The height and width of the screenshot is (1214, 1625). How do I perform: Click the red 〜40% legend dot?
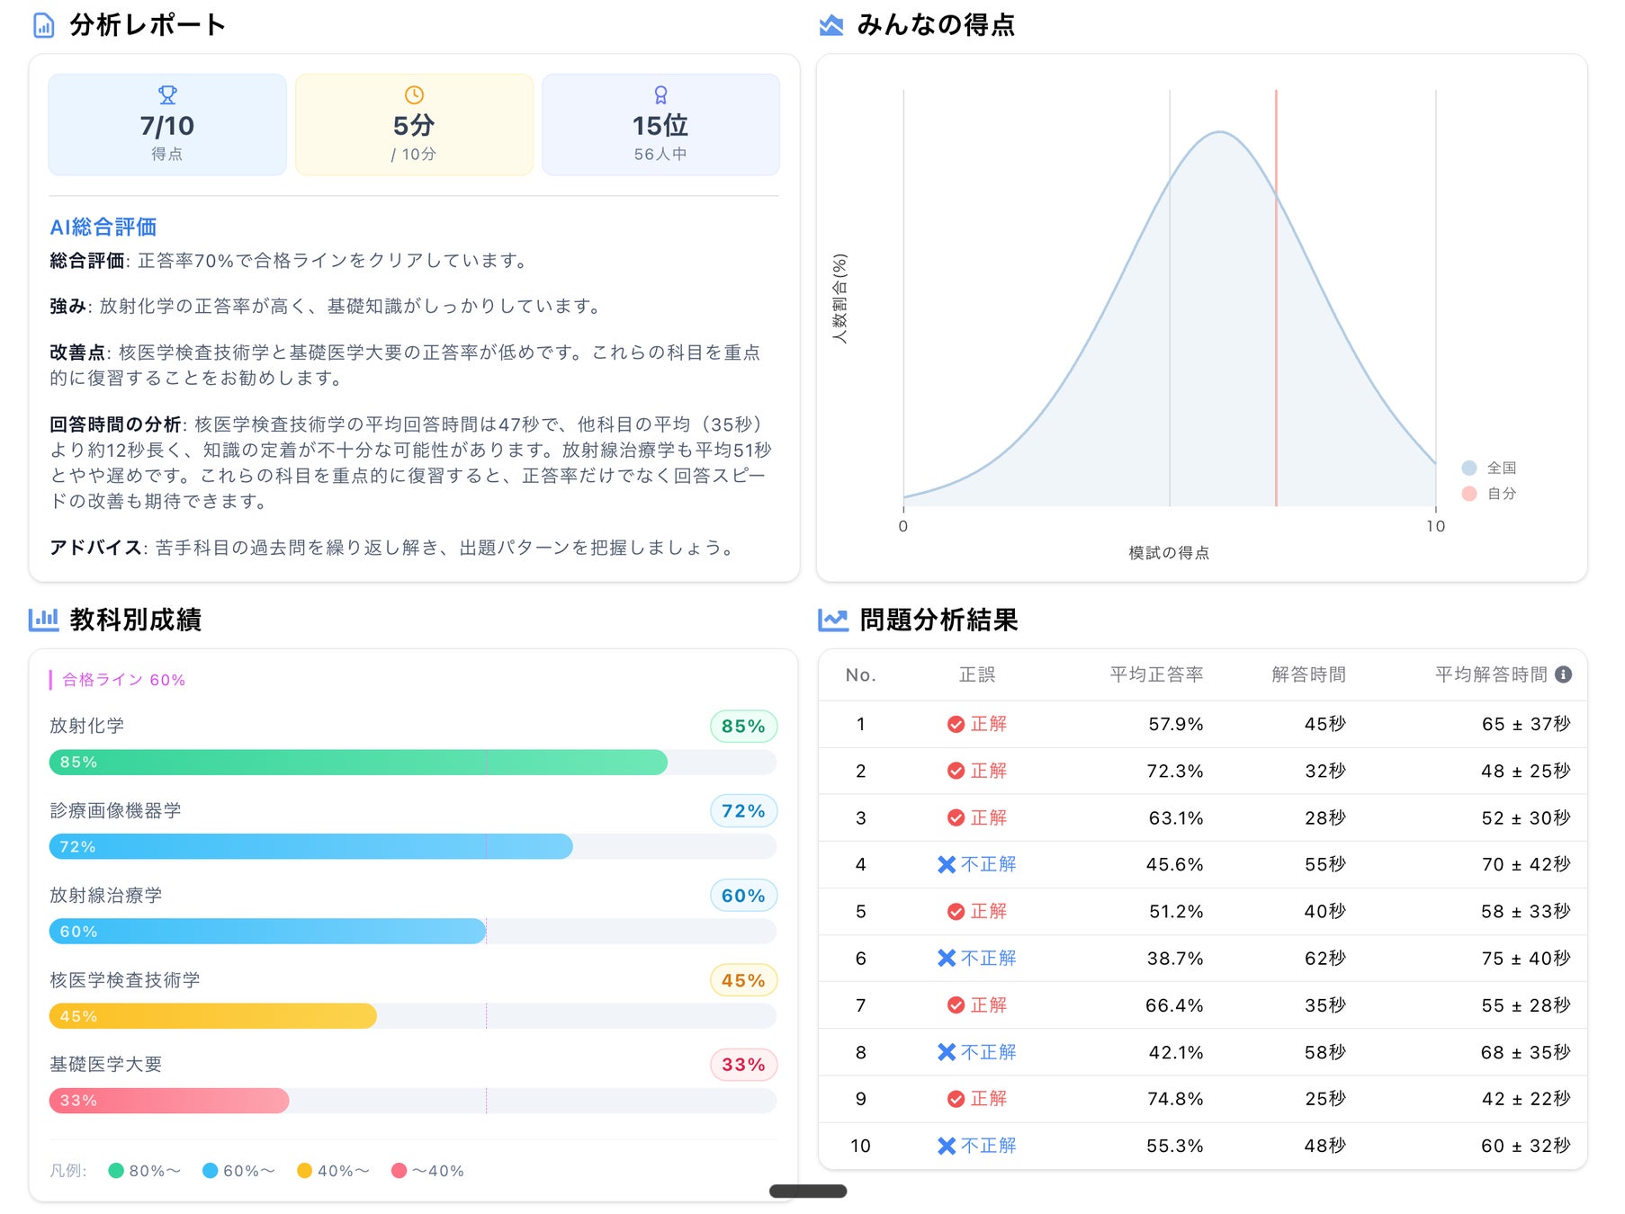point(400,1170)
